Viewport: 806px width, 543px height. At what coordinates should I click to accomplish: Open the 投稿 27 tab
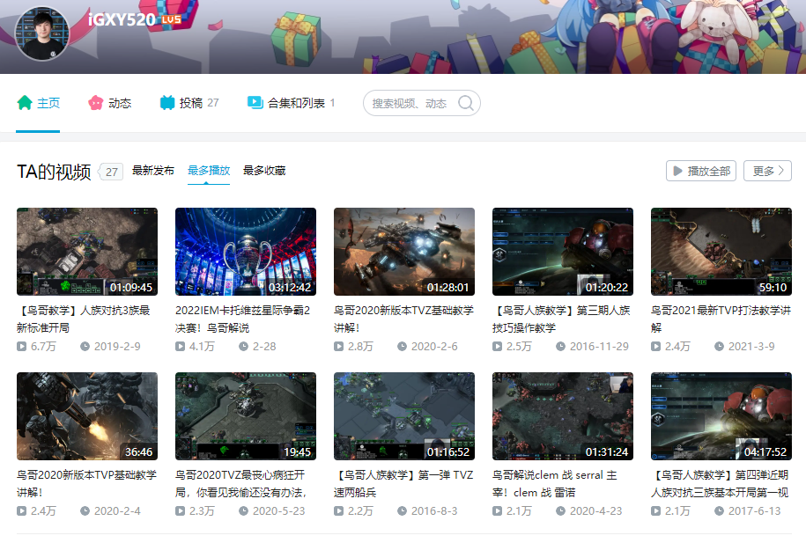[x=189, y=103]
